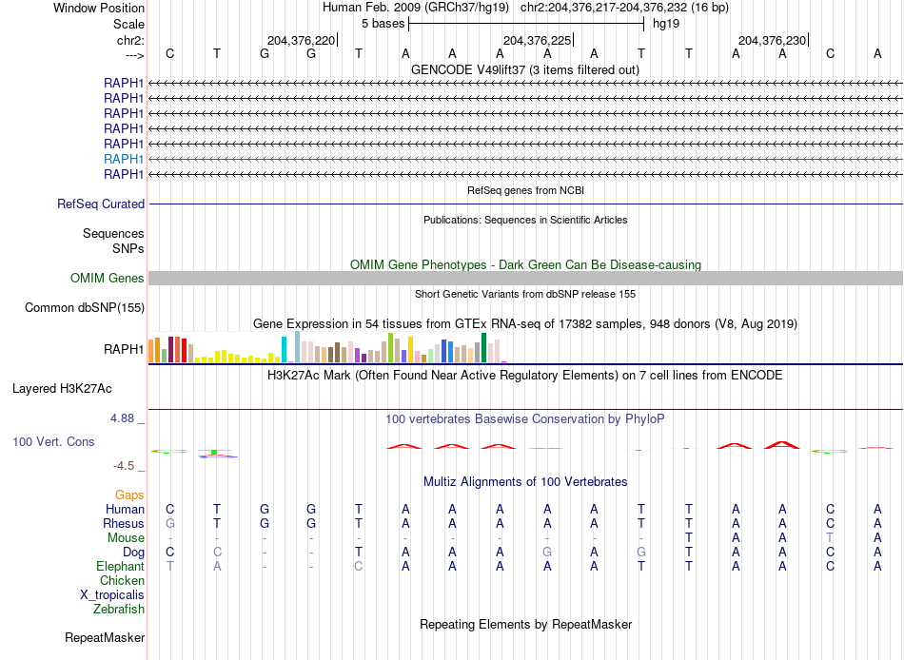The image size is (904, 660).
Task: Click the 'RefSeq genes from NCBI' title
Action: tap(526, 190)
